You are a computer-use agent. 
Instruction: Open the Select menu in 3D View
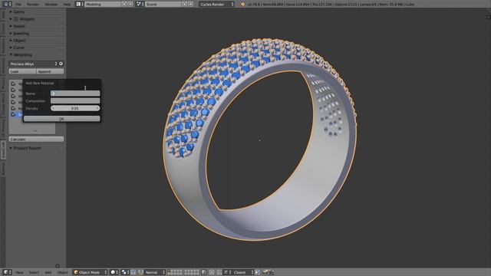tap(34, 272)
